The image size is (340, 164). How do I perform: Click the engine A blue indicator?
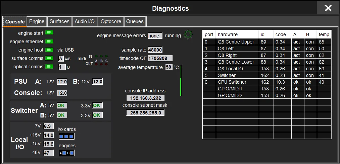tap(64, 153)
